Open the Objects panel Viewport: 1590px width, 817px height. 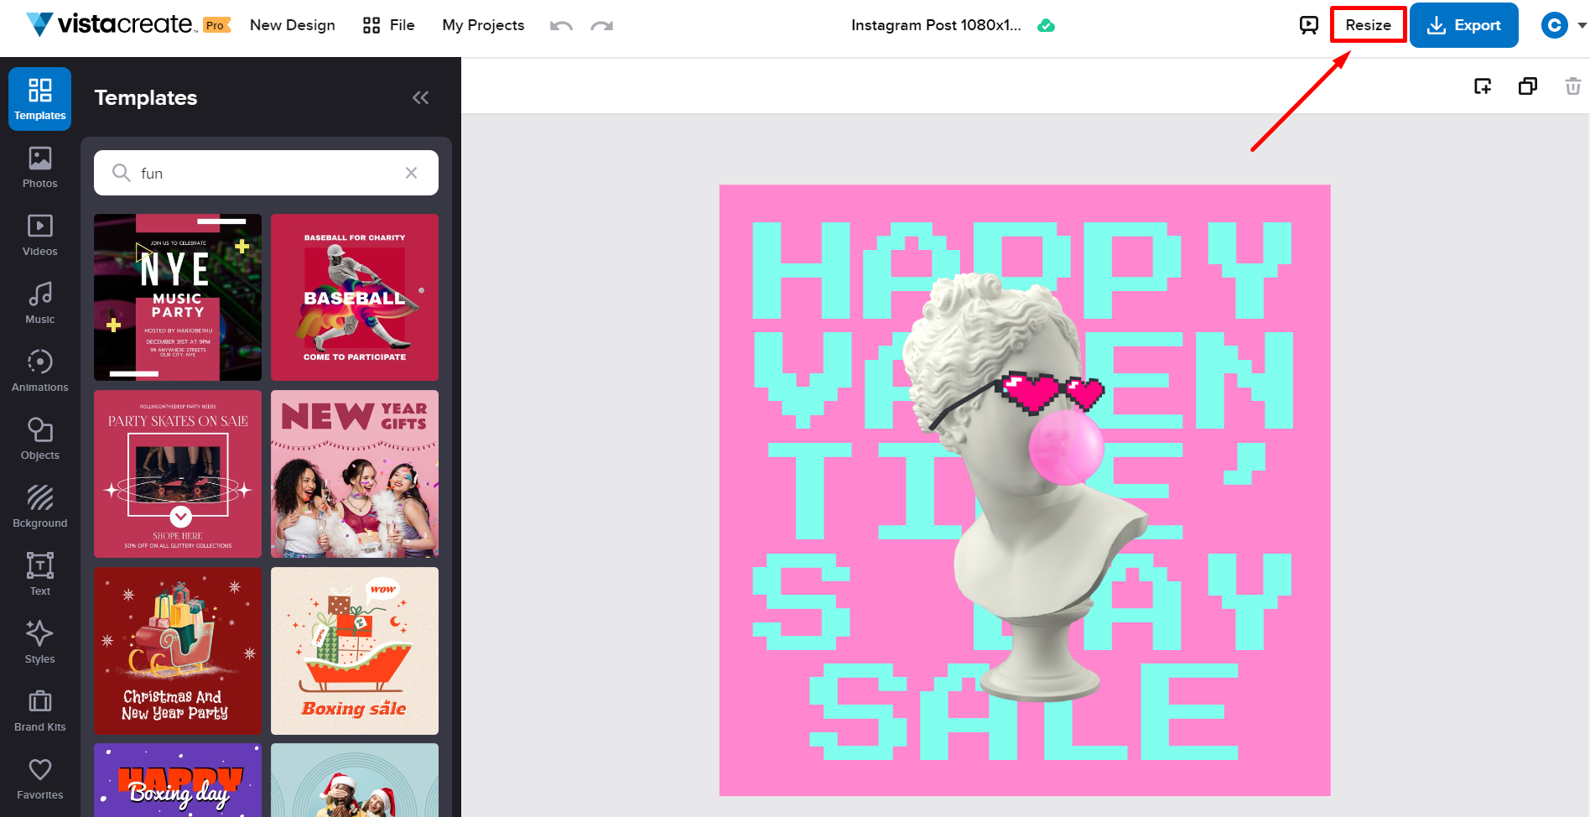pyautogui.click(x=39, y=439)
